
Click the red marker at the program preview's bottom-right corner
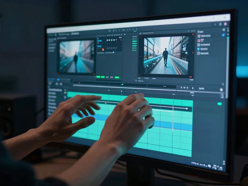(x=191, y=77)
